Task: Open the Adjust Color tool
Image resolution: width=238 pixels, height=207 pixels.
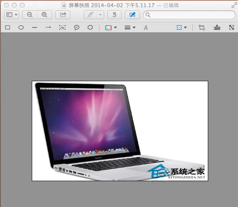Action: [217, 27]
